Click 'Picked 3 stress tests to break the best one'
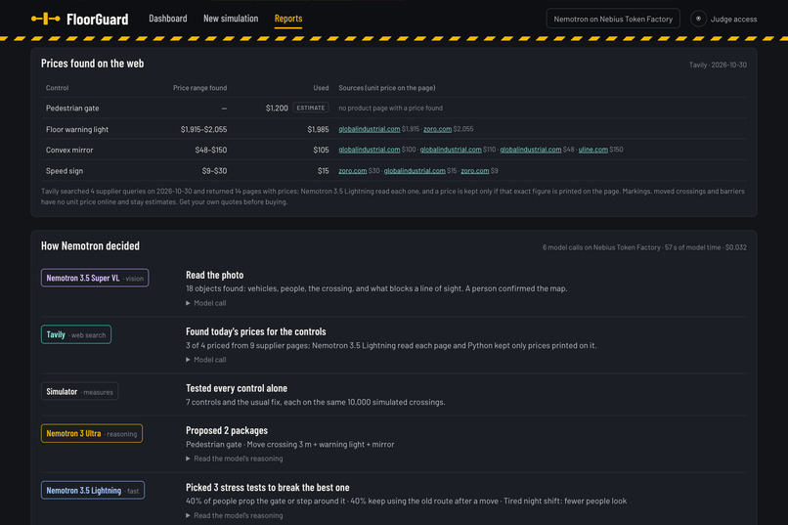The image size is (788, 525). [x=267, y=487]
